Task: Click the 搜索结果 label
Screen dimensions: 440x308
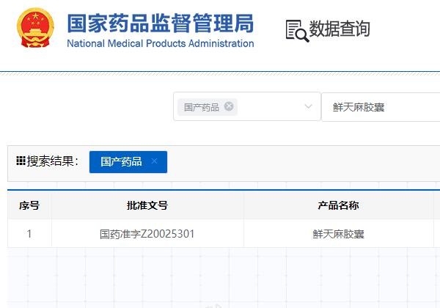Action: (53, 161)
